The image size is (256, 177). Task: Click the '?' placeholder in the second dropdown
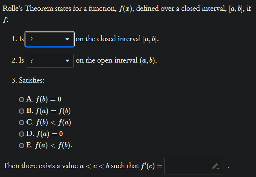click(32, 61)
